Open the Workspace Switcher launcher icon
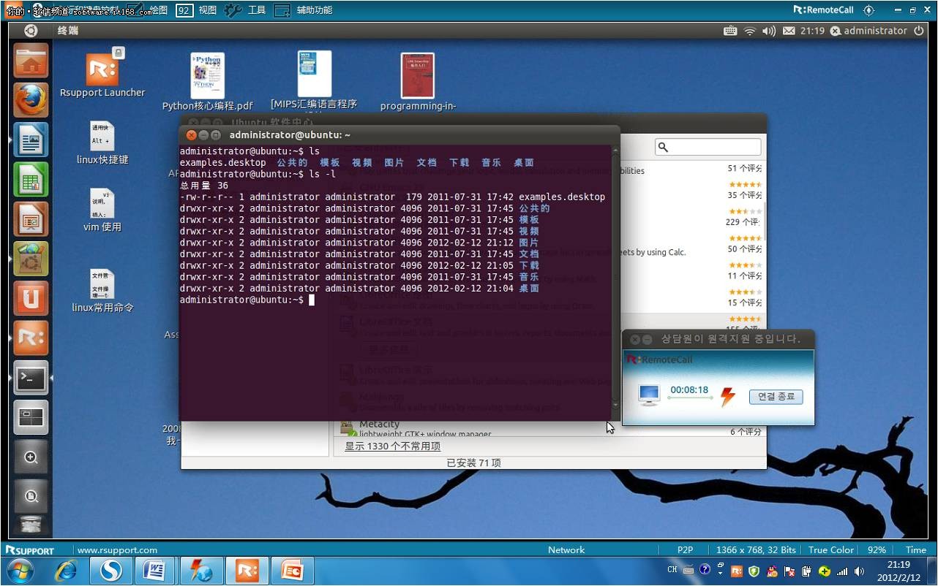 tap(31, 416)
